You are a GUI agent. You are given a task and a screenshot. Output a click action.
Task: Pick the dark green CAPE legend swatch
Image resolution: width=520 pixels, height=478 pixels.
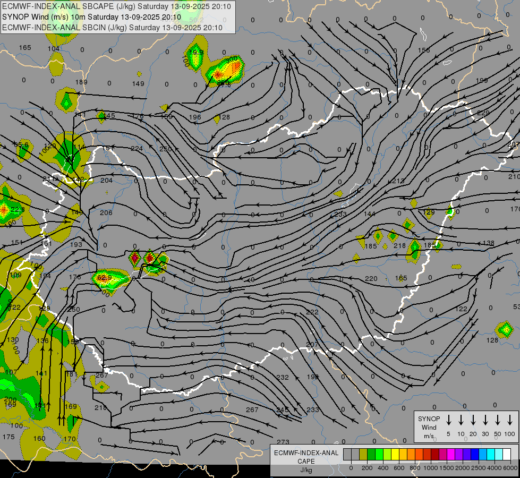tap(371, 455)
